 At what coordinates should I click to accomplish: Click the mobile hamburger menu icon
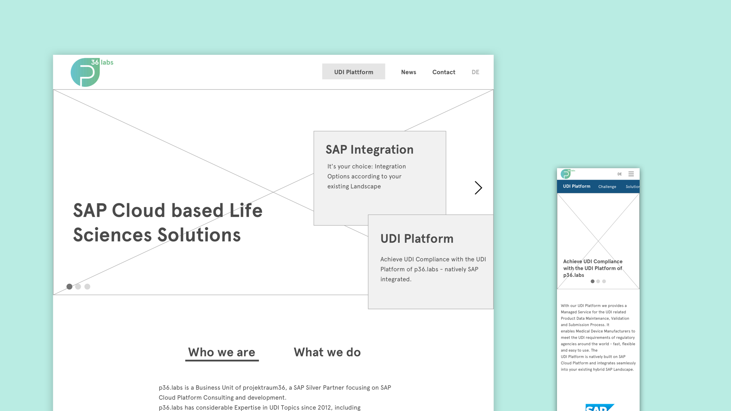[632, 174]
